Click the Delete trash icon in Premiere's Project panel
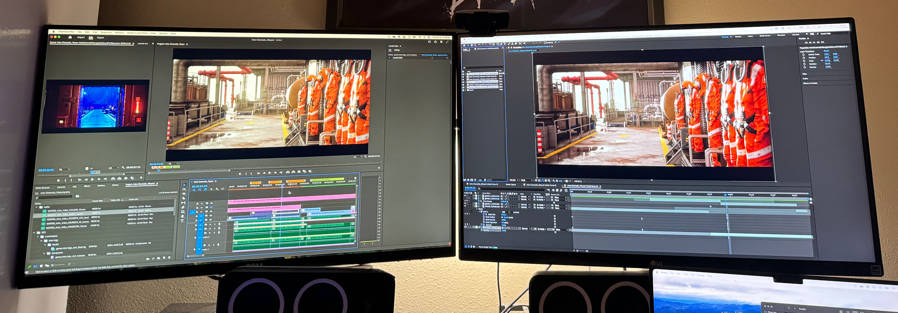Screen dimensions: 898x313 tap(169, 257)
